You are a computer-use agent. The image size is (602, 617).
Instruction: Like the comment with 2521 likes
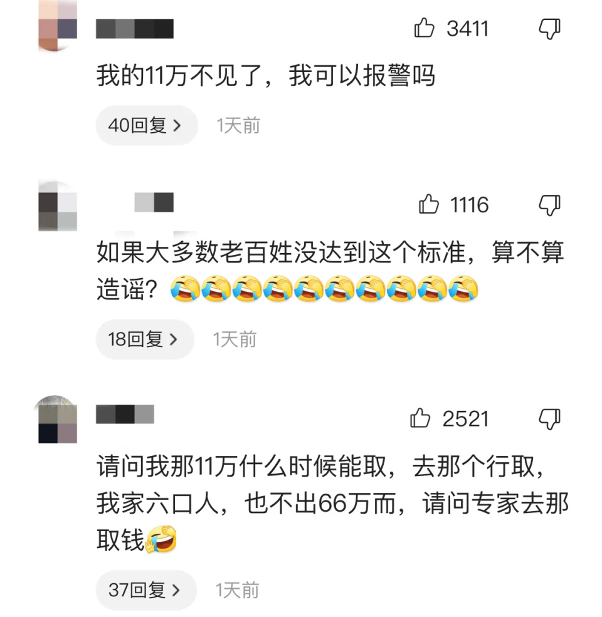pyautogui.click(x=420, y=418)
